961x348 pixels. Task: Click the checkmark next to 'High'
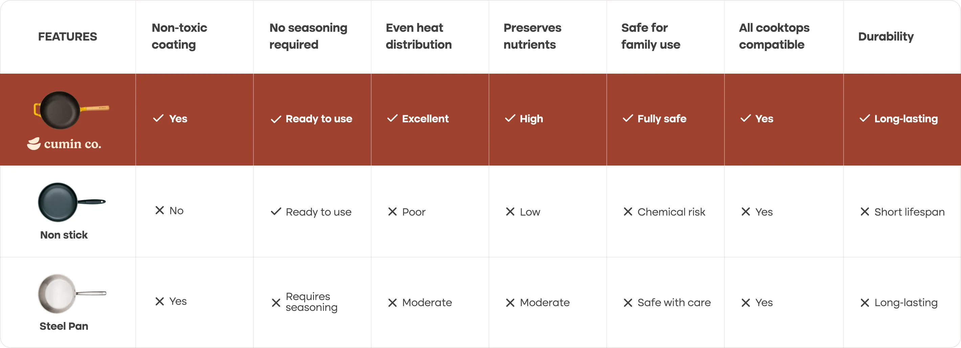[510, 119]
